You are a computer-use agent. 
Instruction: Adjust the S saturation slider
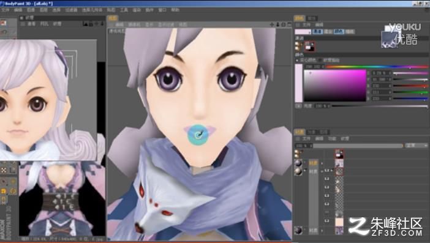(x=410, y=73)
